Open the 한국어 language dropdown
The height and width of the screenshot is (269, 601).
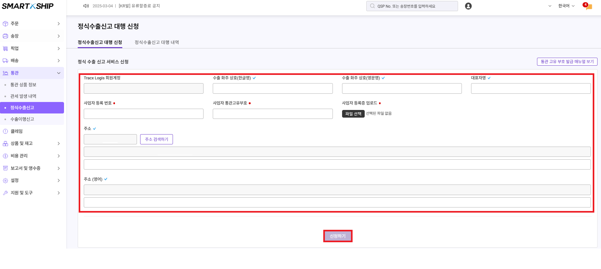click(566, 6)
